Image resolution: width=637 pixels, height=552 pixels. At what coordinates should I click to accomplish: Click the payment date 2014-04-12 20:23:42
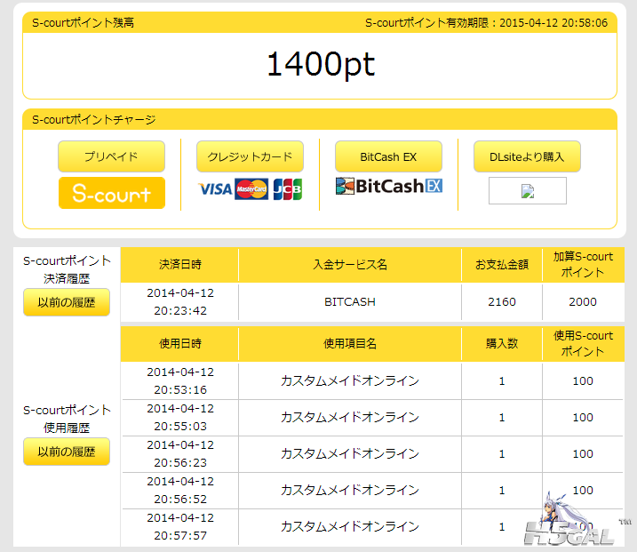(180, 301)
